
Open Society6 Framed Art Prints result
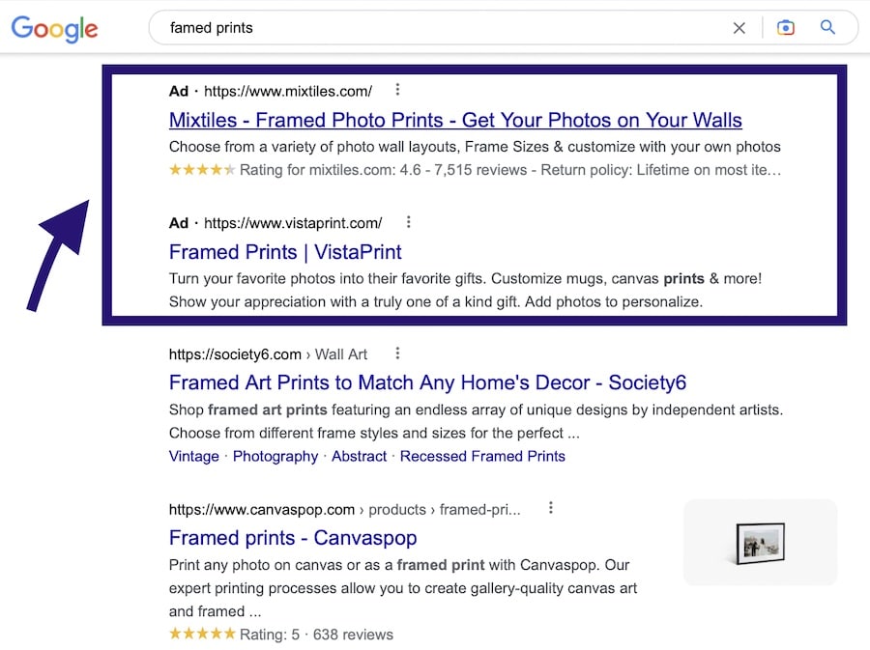(427, 382)
